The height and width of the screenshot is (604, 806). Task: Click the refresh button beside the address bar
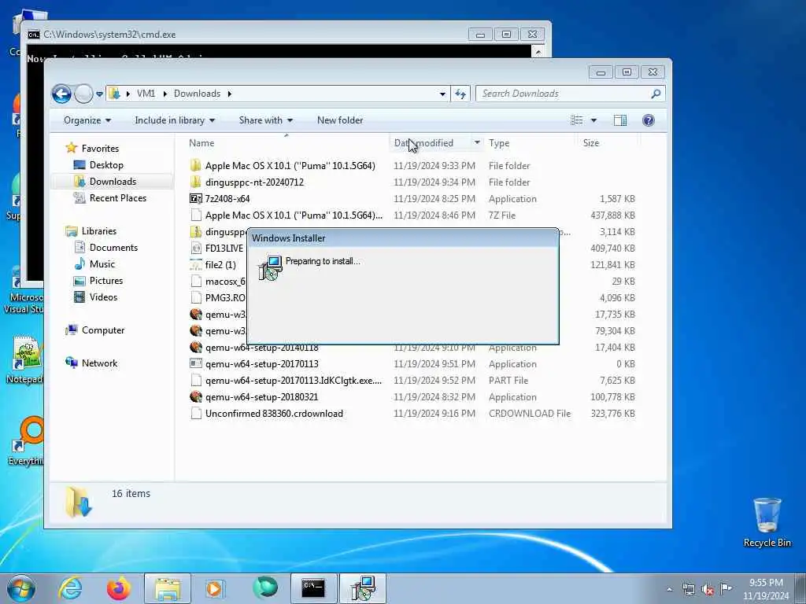tap(460, 94)
